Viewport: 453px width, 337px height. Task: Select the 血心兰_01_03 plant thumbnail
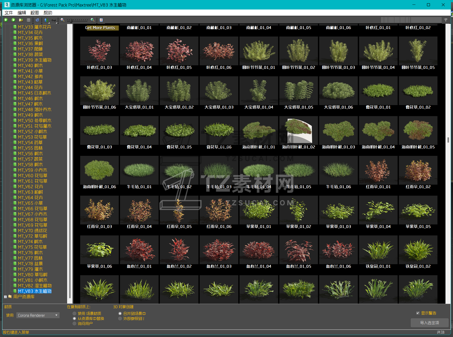[x=219, y=250]
